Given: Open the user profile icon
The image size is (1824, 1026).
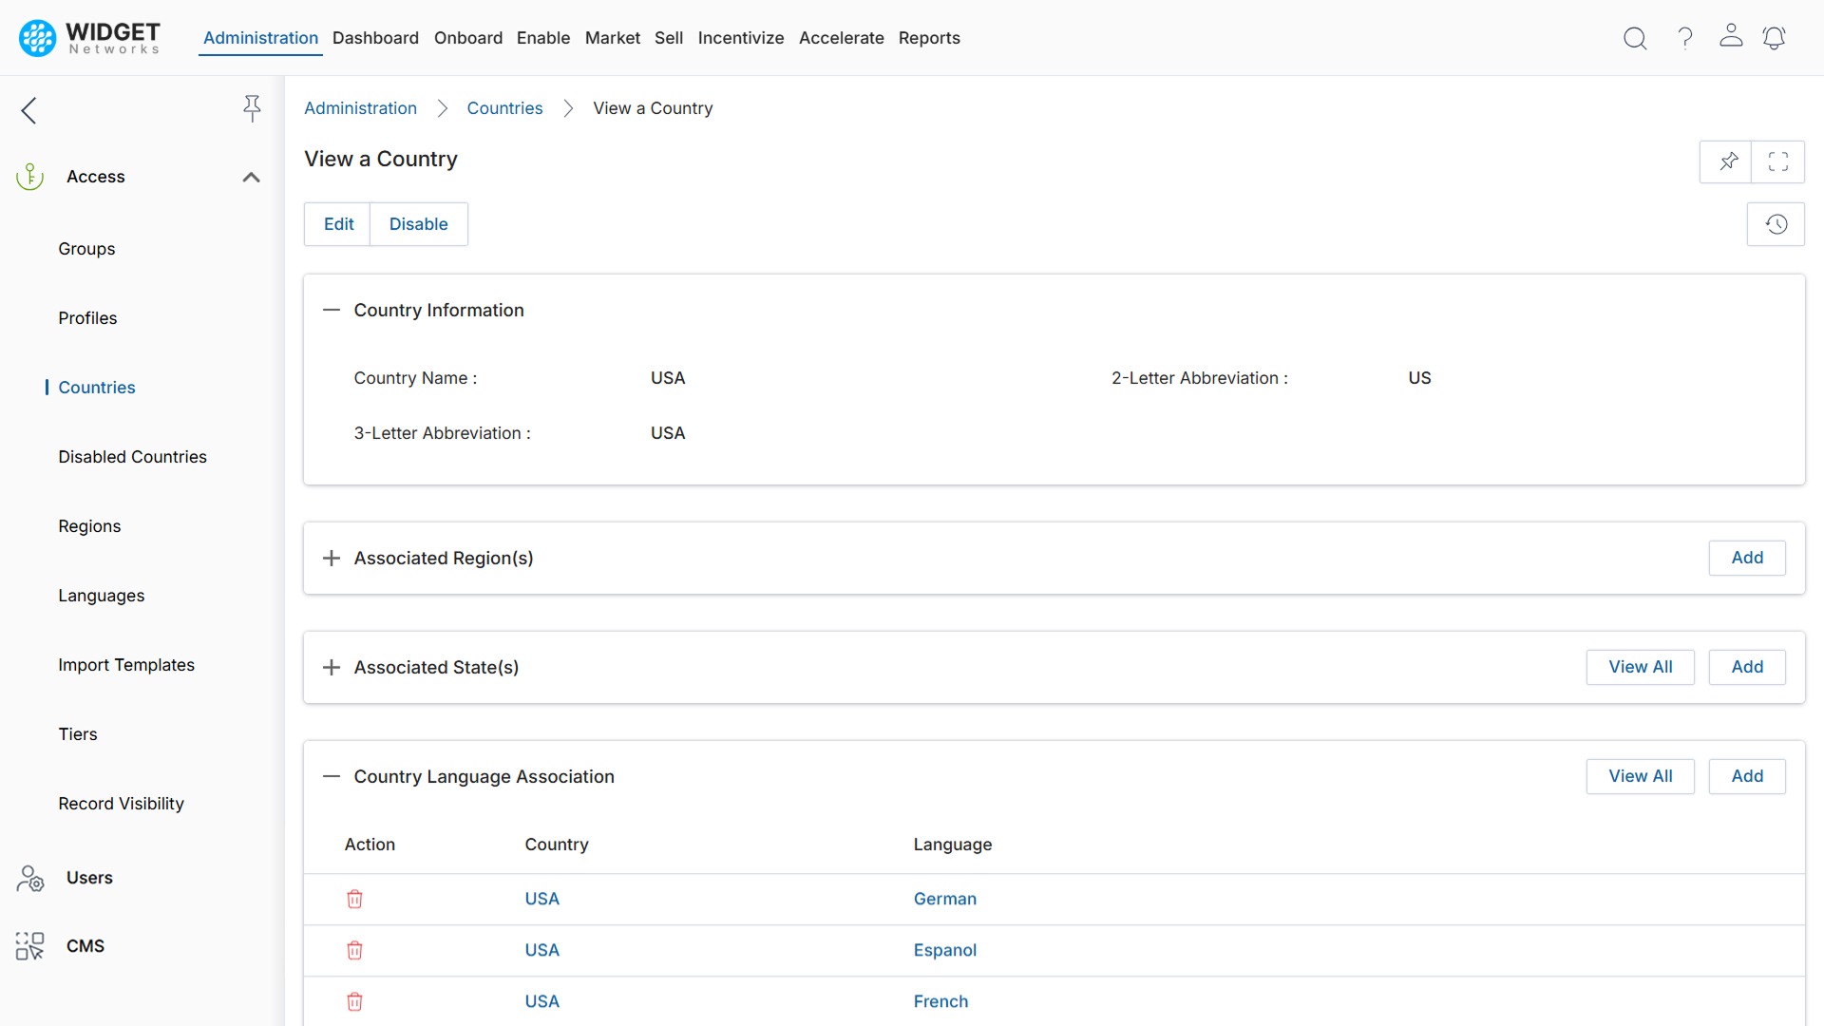Looking at the screenshot, I should pyautogui.click(x=1731, y=38).
